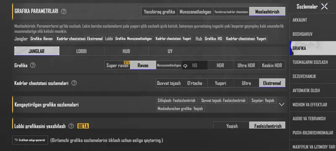Select Yaxshiroq grafika preset

click(x=160, y=12)
